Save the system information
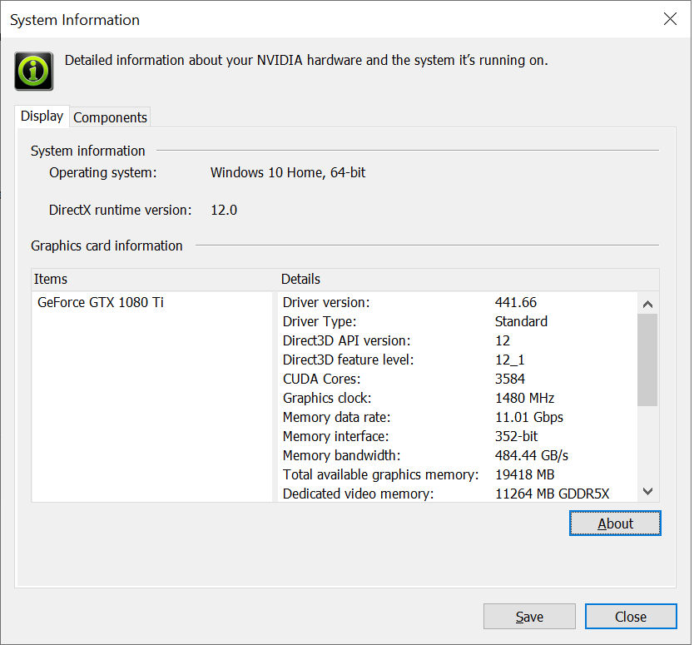 pyautogui.click(x=529, y=617)
